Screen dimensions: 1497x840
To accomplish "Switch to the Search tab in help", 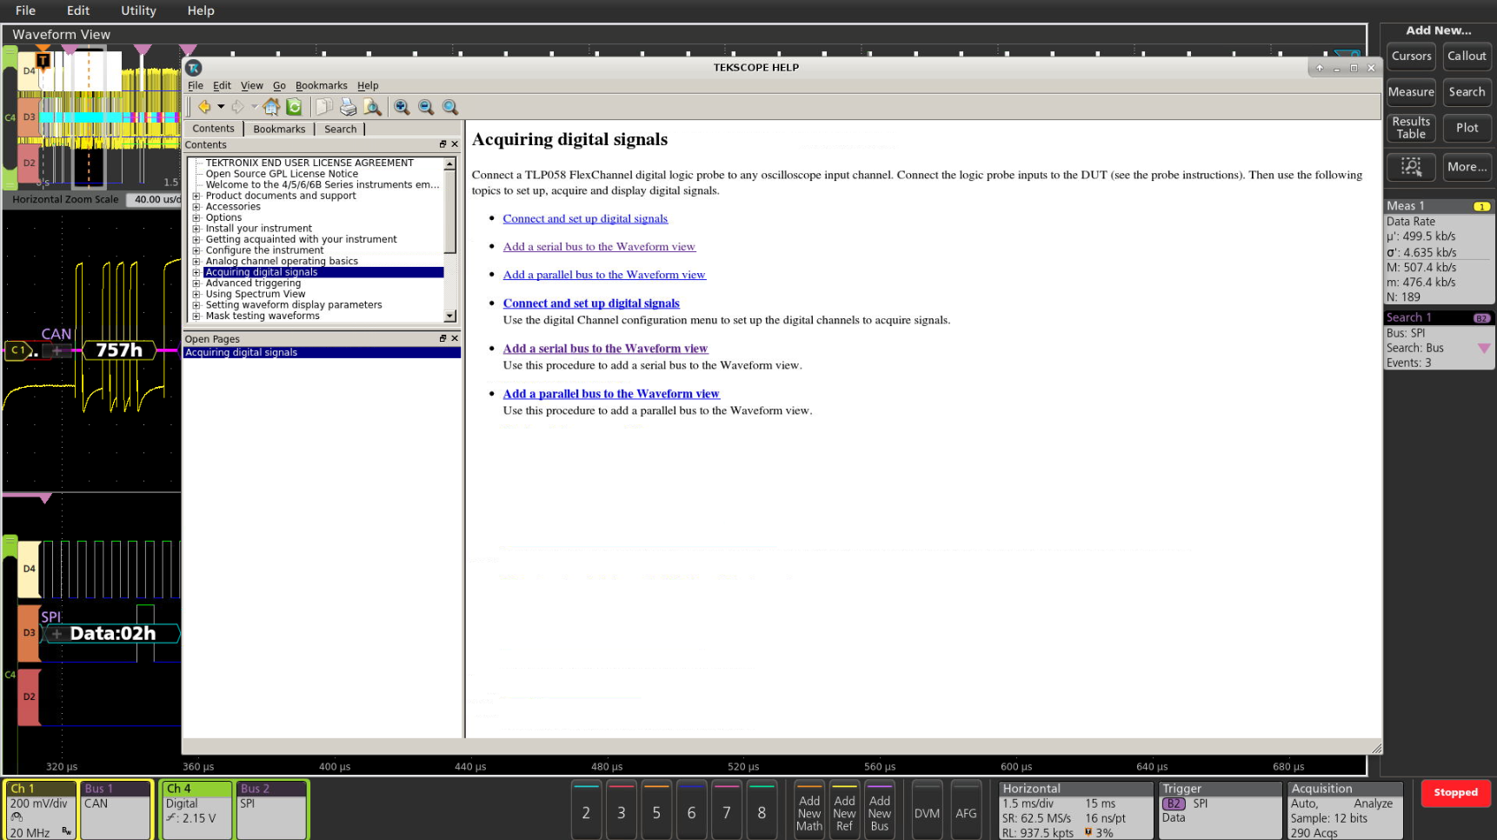I will coord(340,129).
